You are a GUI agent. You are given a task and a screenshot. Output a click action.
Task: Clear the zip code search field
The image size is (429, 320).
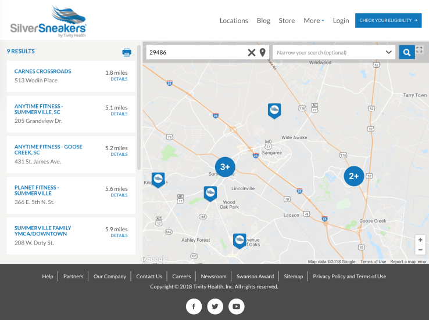[251, 53]
